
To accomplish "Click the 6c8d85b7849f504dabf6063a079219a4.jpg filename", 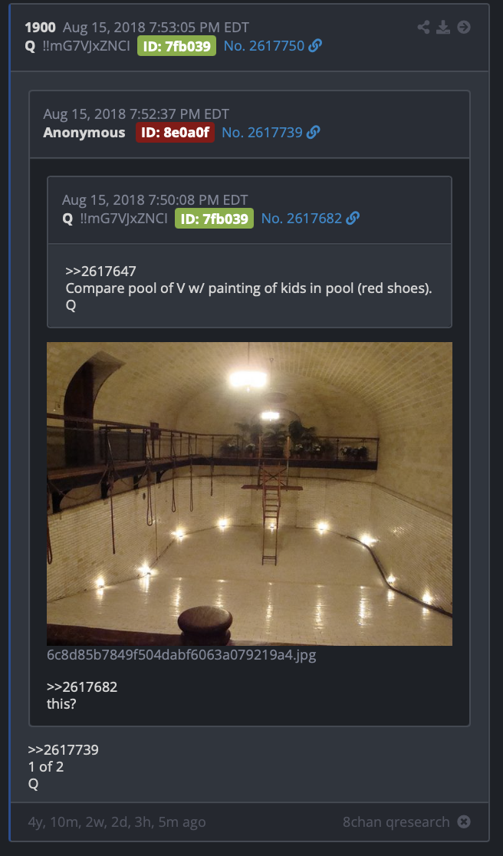I will tap(181, 654).
